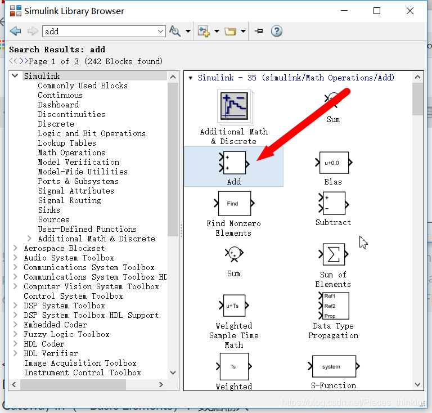The height and width of the screenshot is (413, 432).
Task: Select the Sources library
Action: [x=53, y=220]
